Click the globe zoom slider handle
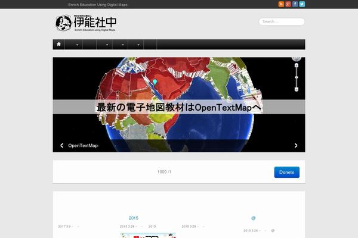 click(x=297, y=77)
